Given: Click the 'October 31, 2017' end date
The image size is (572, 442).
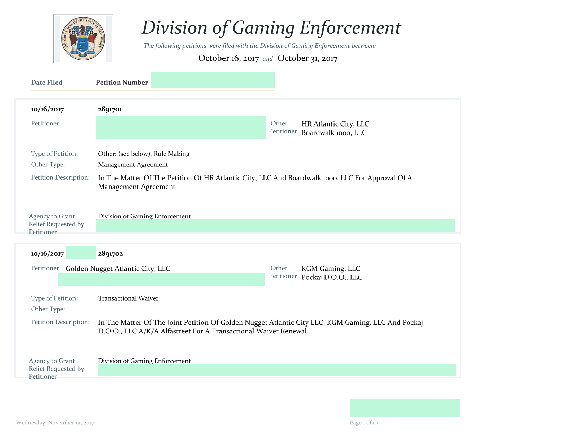Looking at the screenshot, I should pyautogui.click(x=307, y=58).
